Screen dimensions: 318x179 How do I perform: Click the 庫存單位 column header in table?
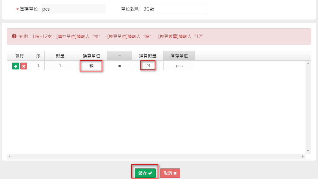click(179, 56)
